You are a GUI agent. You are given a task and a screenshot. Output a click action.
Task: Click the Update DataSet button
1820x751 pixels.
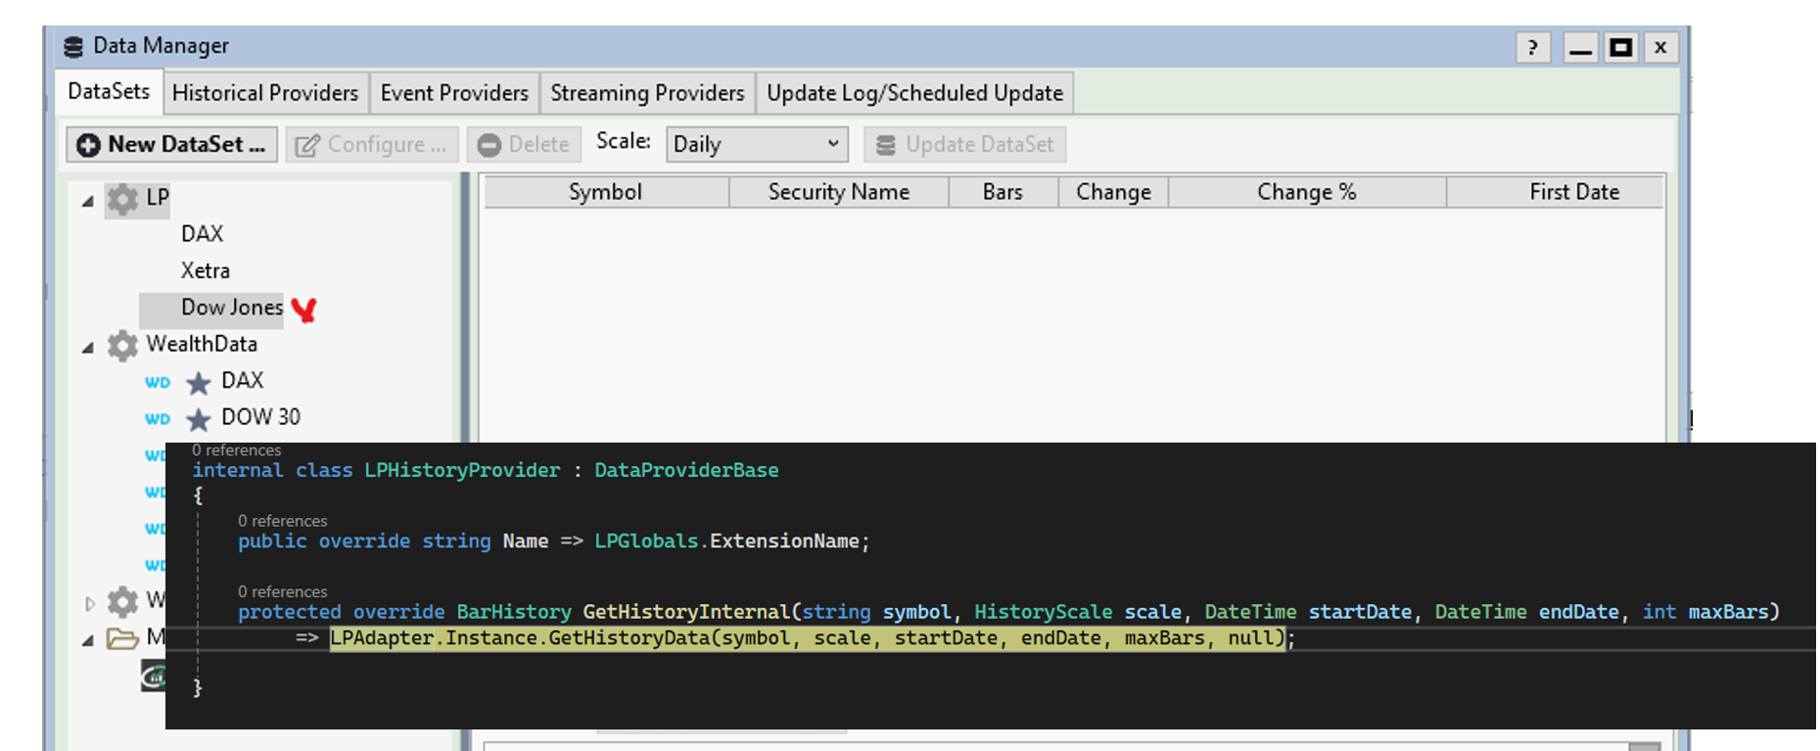coord(965,145)
